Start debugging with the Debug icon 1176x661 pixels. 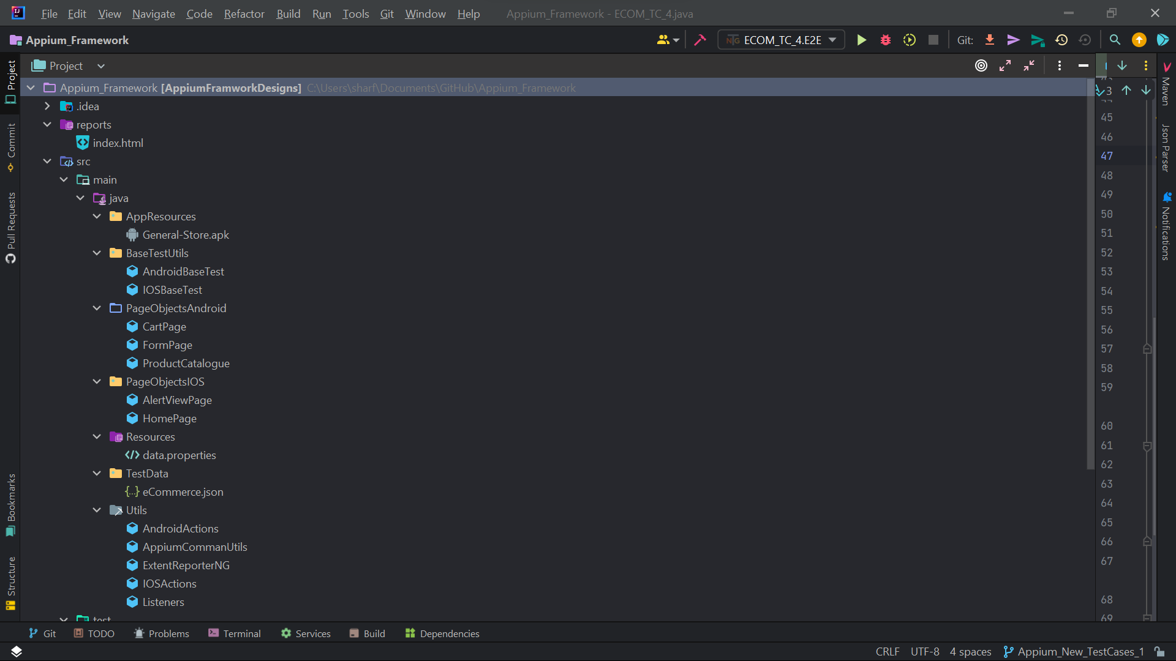point(886,39)
